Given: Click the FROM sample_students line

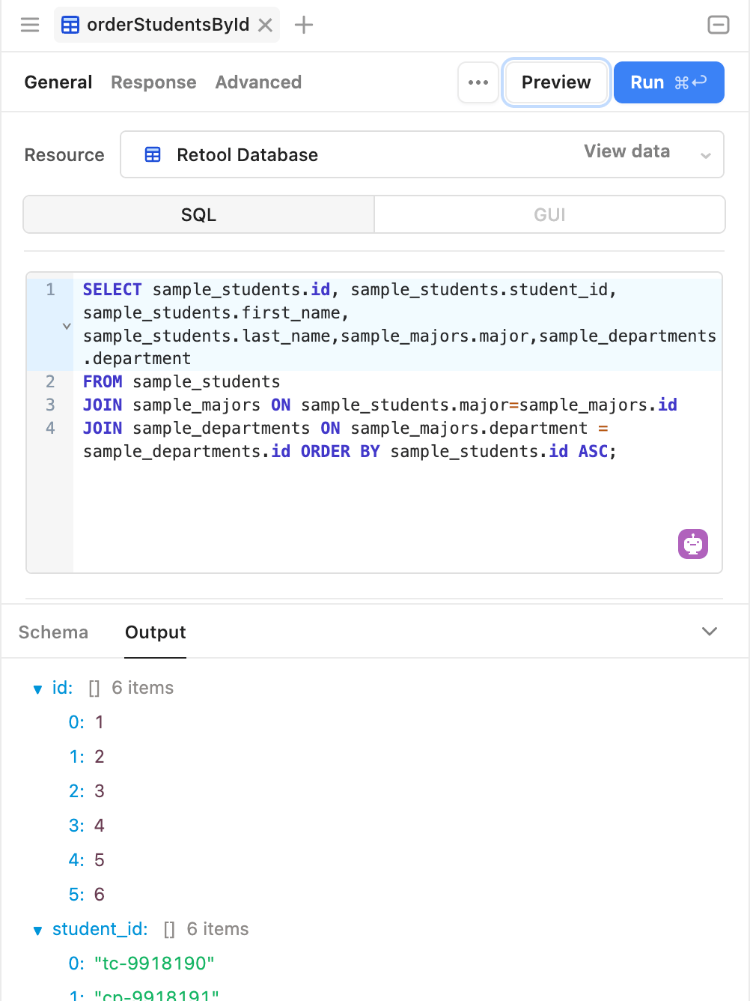Looking at the screenshot, I should [x=181, y=381].
